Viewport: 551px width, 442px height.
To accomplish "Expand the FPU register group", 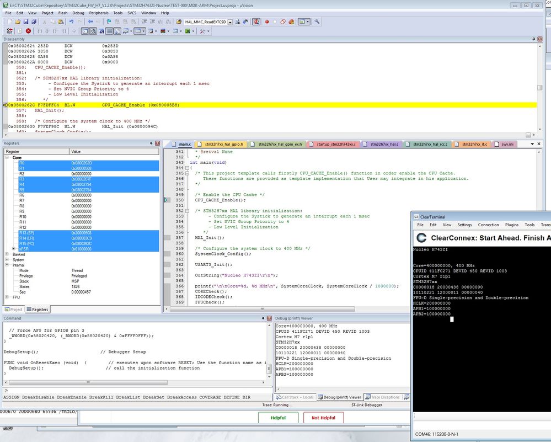I will point(7,297).
